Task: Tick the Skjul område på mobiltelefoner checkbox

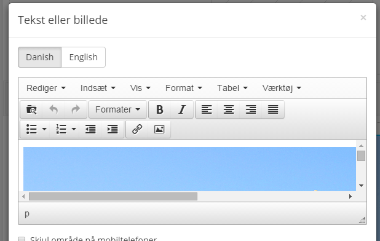Action: [x=22, y=239]
